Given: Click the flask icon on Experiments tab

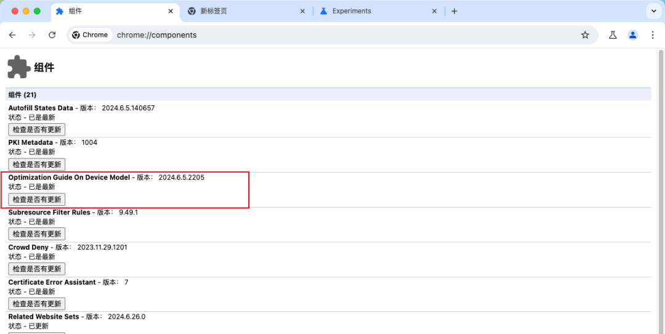Looking at the screenshot, I should (324, 11).
